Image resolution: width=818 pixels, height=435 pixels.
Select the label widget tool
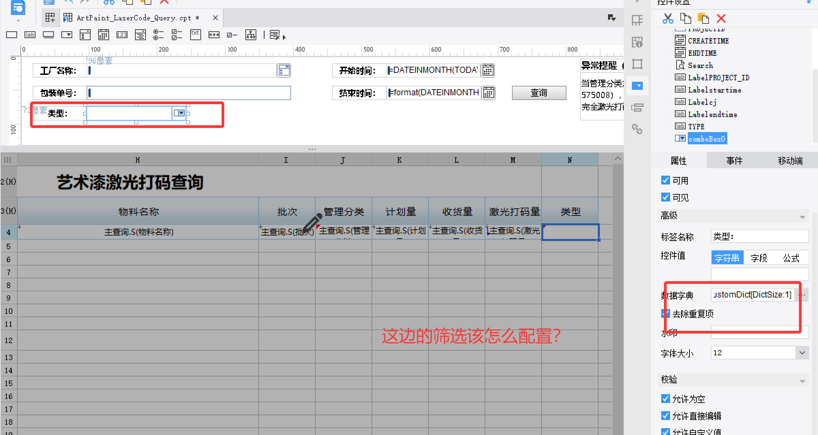coord(30,35)
